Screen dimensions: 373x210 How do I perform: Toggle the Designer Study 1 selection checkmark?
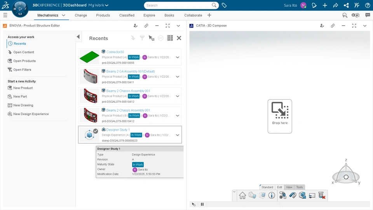tap(96, 131)
